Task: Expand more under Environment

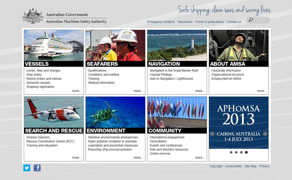Action: pyautogui.click(x=138, y=158)
